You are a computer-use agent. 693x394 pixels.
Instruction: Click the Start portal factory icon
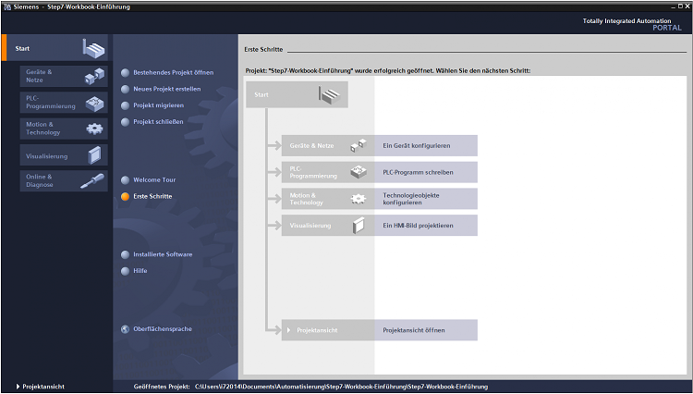pos(93,48)
